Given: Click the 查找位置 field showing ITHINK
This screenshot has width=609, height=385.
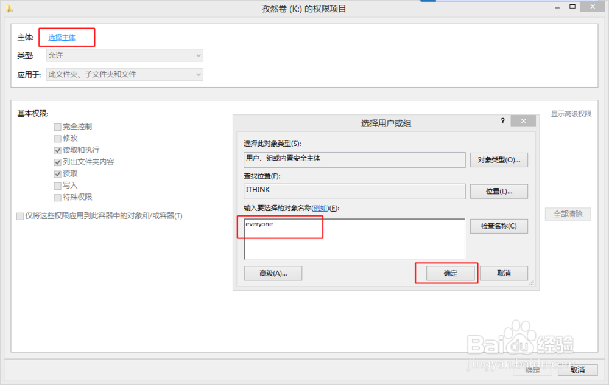Looking at the screenshot, I should tap(354, 191).
